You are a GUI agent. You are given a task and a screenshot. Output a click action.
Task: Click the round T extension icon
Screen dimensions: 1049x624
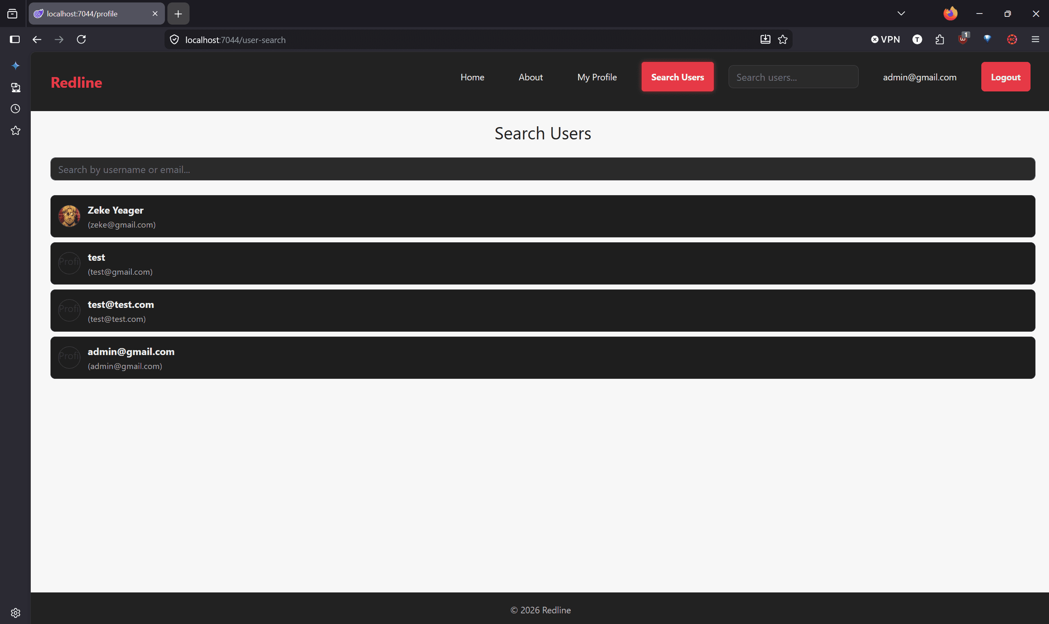(917, 39)
